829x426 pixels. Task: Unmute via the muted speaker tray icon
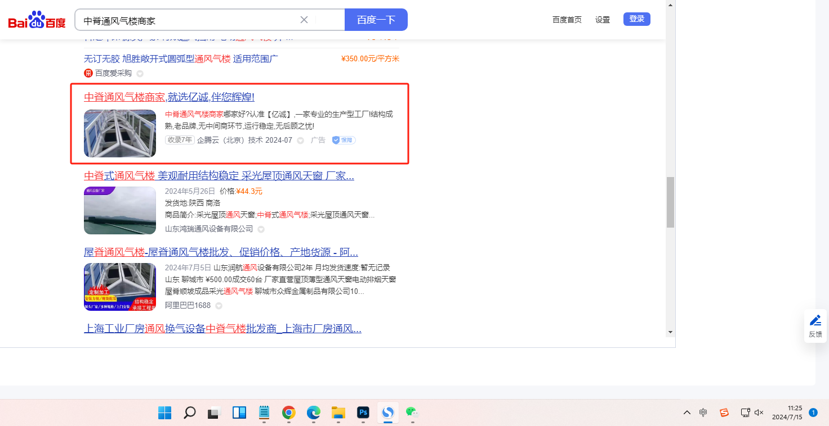click(x=759, y=413)
